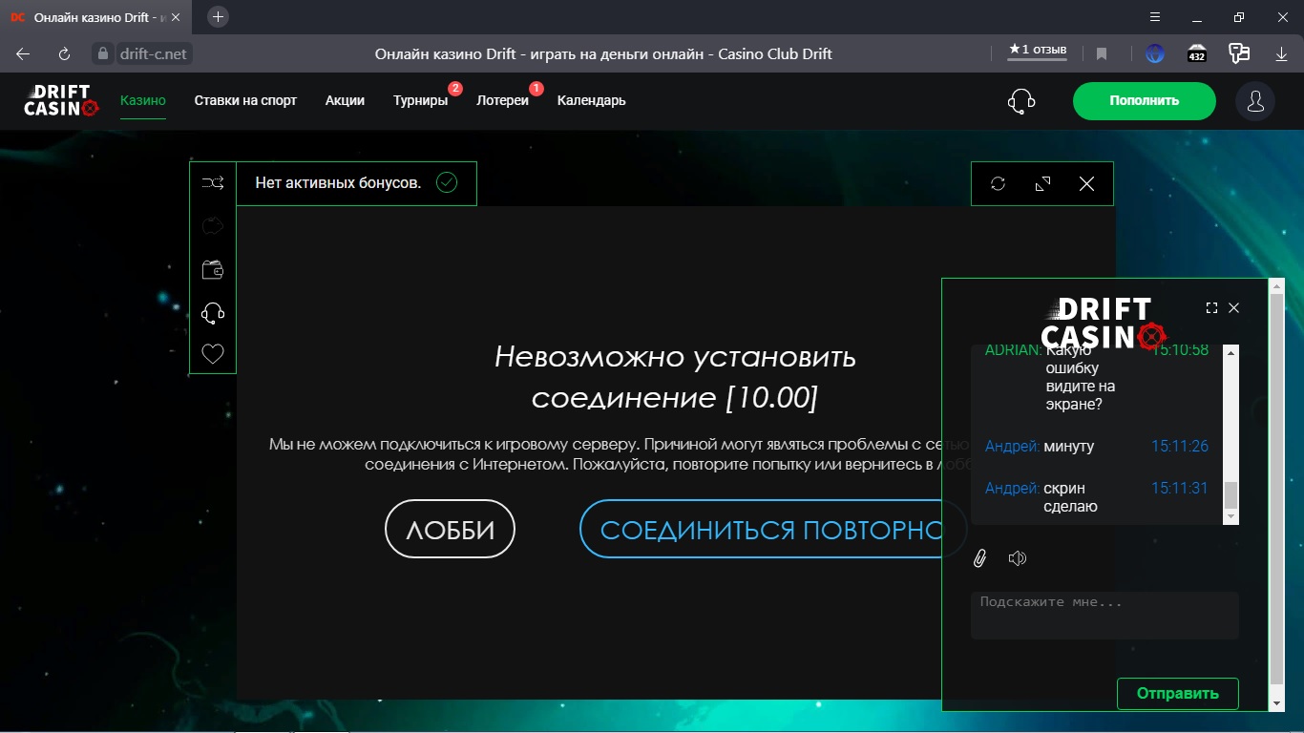
Task: Click the Андрей: минуту message
Action: tap(1096, 446)
